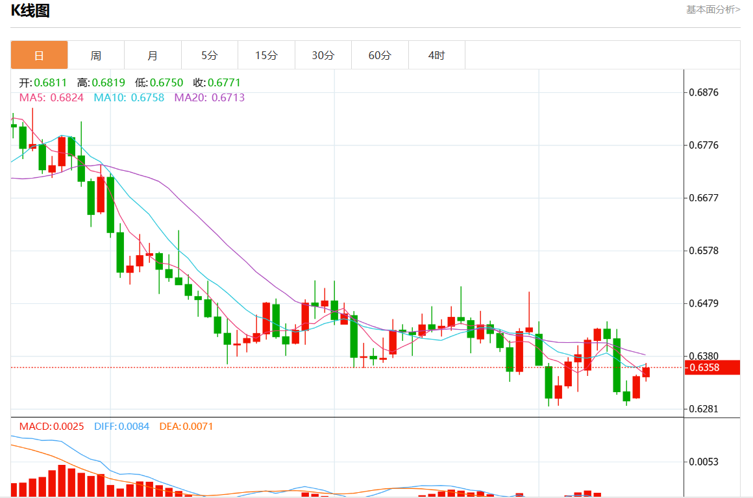Open the 15分 interval tab
Viewport: 753px width, 498px height.
tap(267, 55)
